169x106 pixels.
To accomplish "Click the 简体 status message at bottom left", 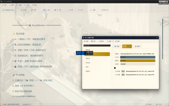I will pos(10,104).
